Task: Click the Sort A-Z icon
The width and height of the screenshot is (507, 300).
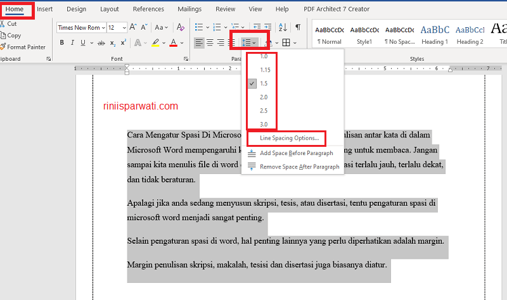Action: tap(283, 27)
